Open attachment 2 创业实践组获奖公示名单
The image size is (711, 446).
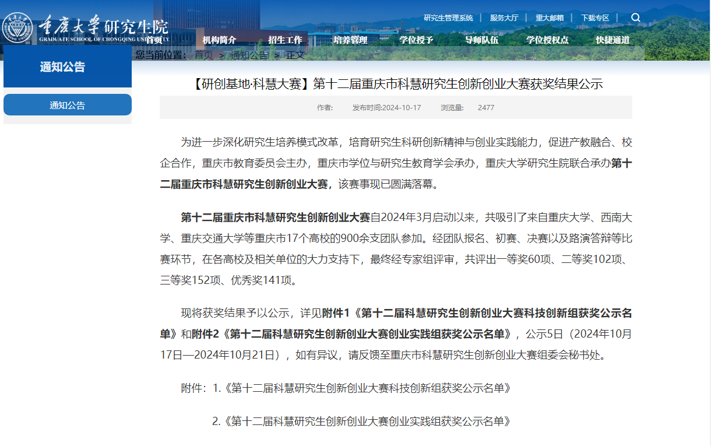[x=367, y=421]
